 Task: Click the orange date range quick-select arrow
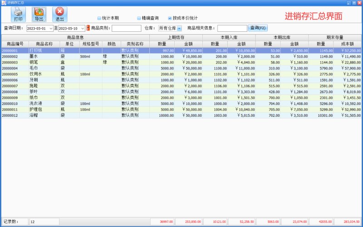click(88, 28)
